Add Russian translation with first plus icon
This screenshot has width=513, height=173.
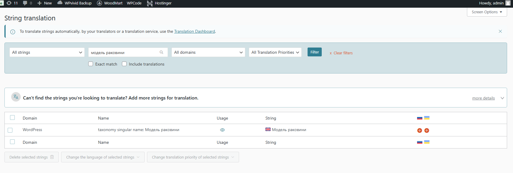(x=419, y=130)
